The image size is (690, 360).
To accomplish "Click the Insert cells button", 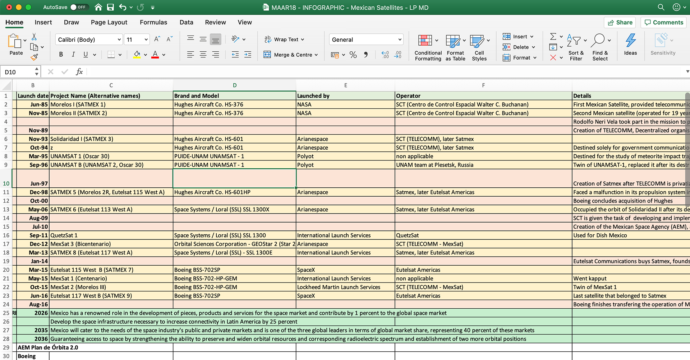I will coord(518,37).
